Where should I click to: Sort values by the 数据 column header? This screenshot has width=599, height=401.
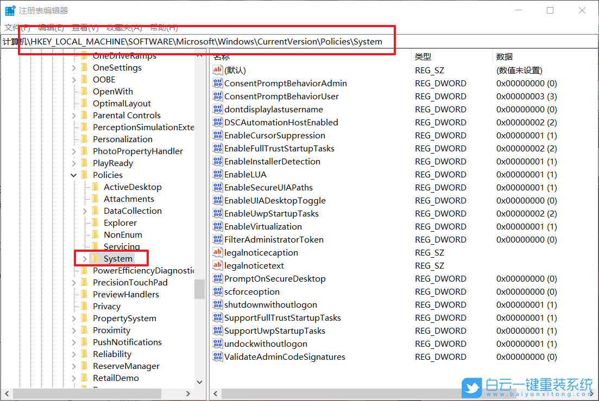click(505, 57)
